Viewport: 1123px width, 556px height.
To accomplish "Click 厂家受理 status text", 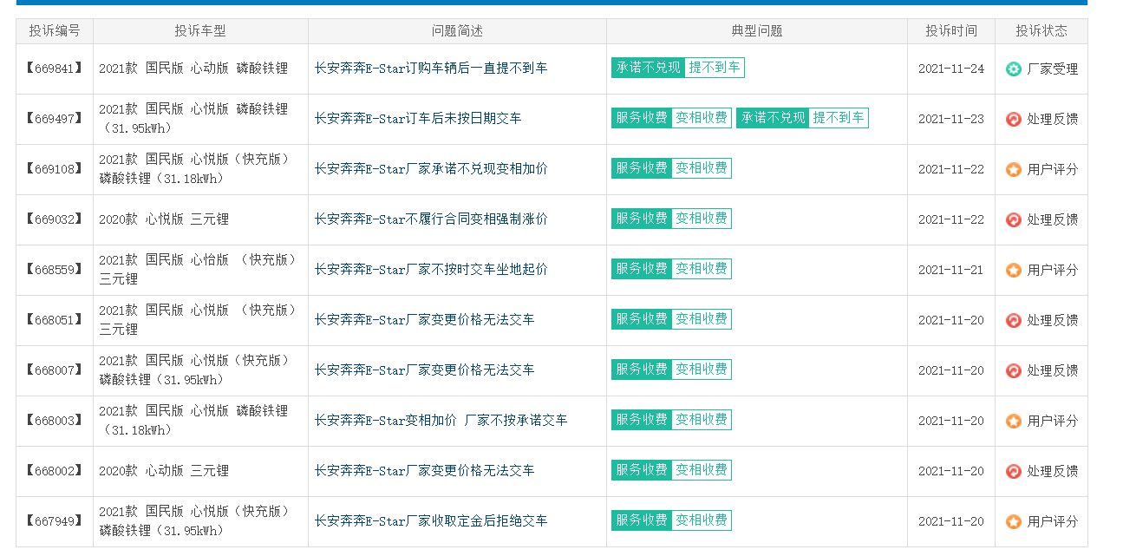I will point(1053,69).
